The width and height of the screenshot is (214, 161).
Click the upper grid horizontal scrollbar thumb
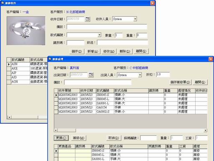pyautogui.click(x=67, y=130)
